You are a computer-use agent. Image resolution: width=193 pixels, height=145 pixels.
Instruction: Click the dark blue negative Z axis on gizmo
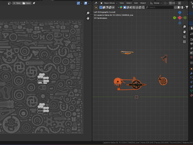tap(180, 23)
